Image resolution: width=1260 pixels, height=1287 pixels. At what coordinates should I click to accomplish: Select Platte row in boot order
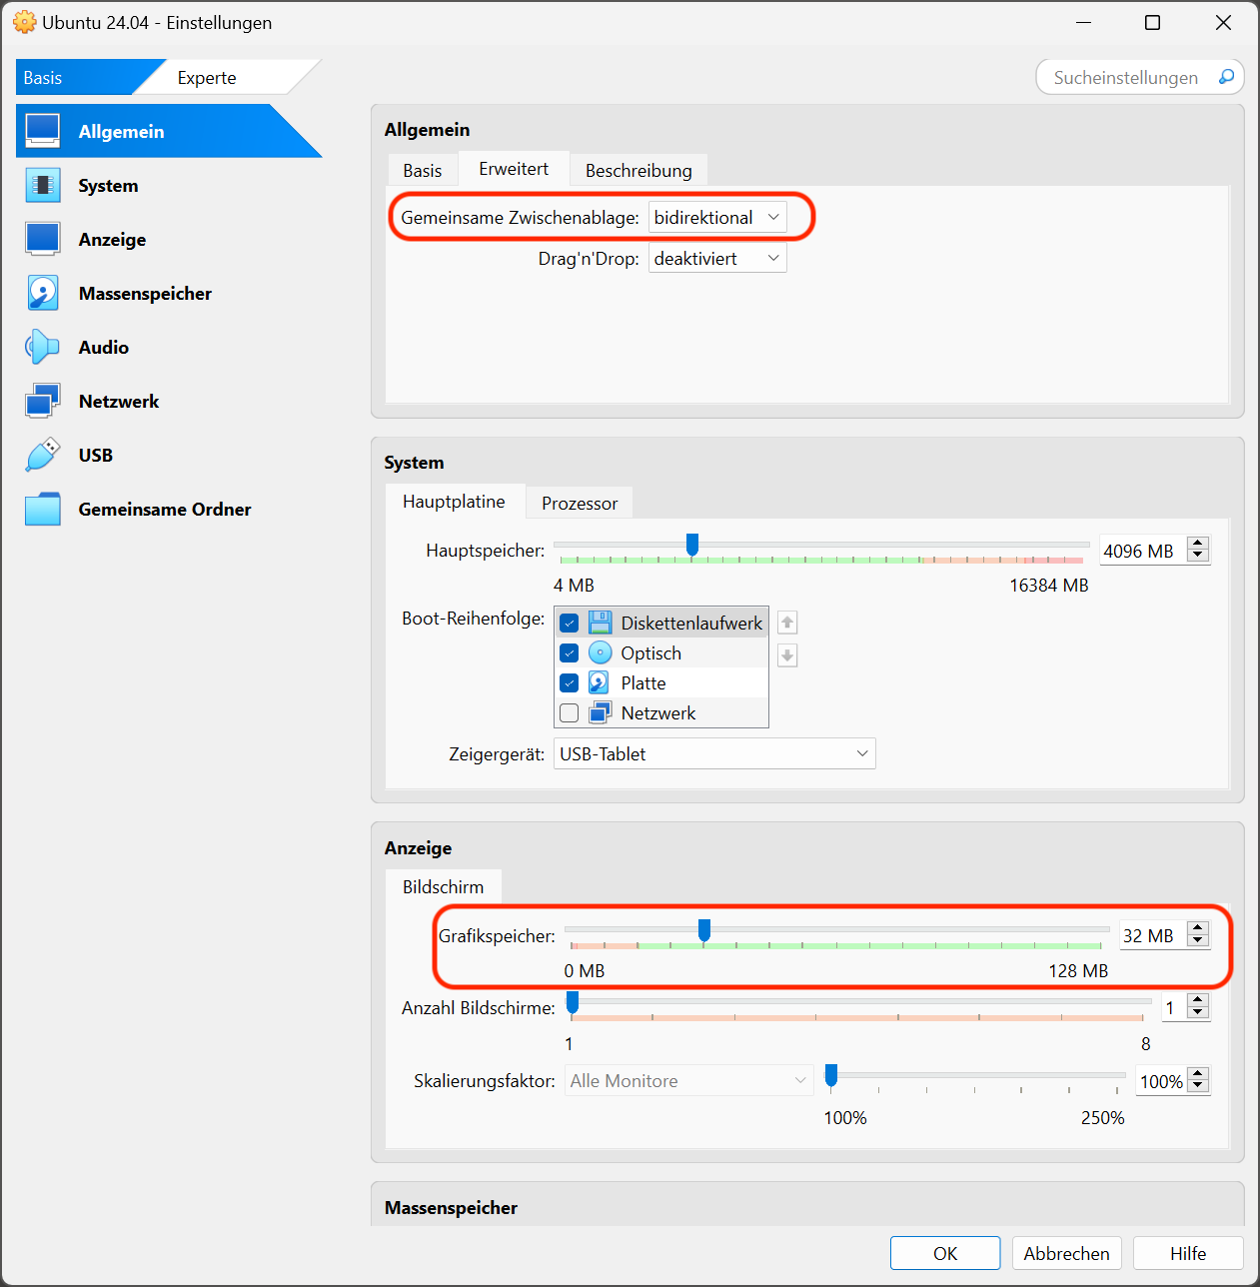661,682
